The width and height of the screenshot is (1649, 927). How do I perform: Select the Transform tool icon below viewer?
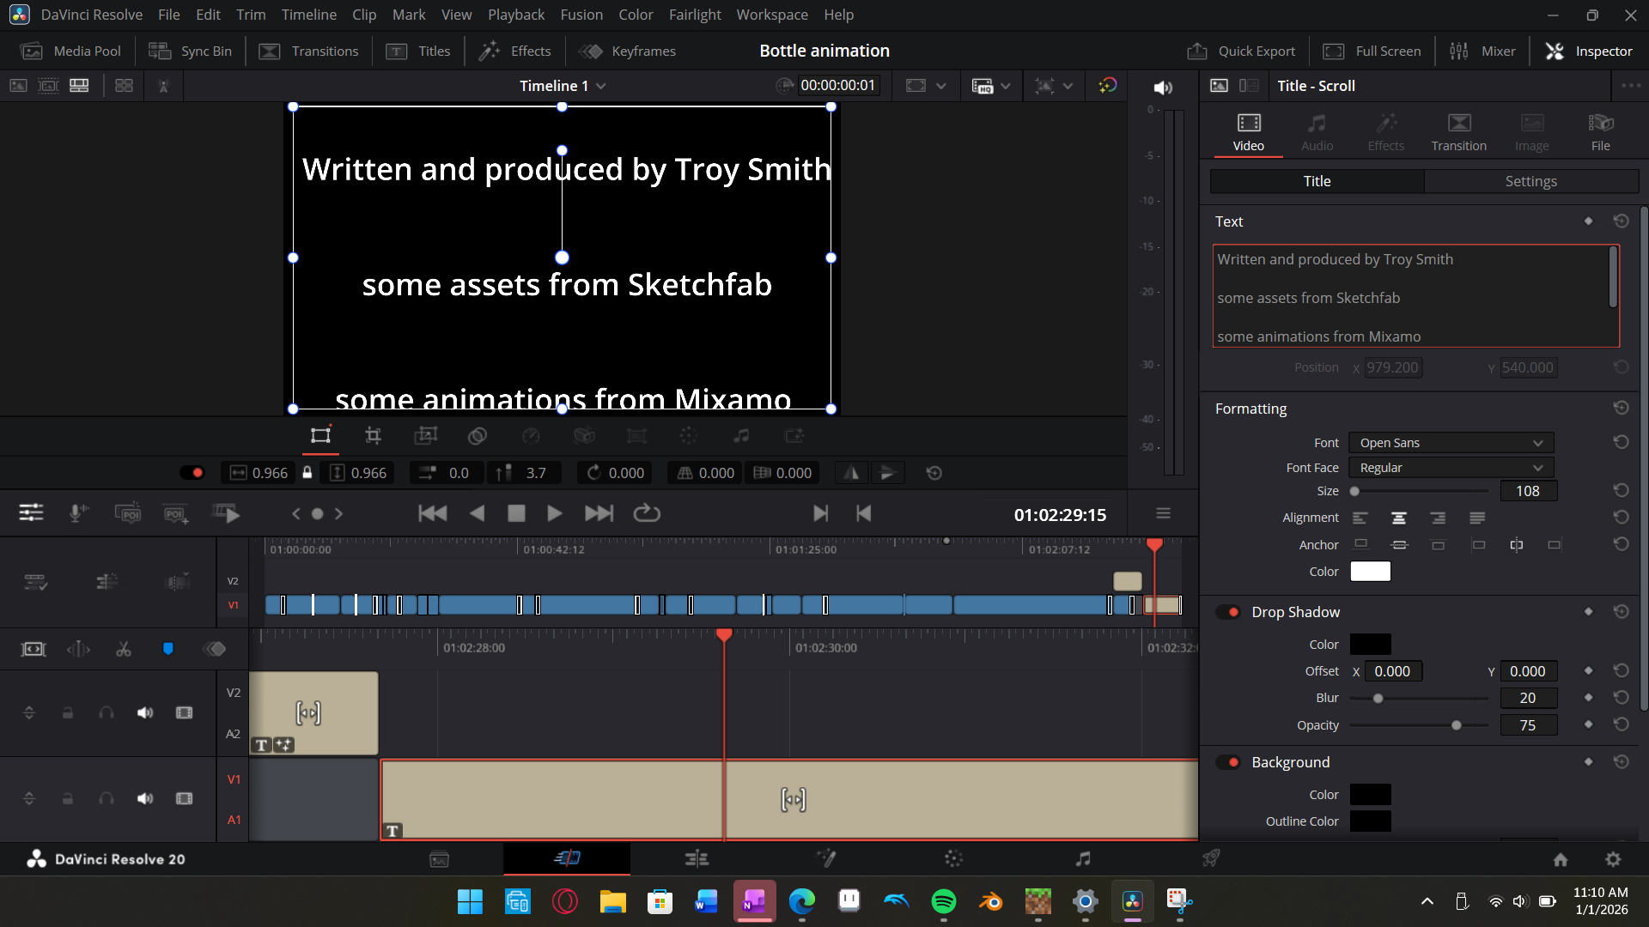pyautogui.click(x=320, y=435)
